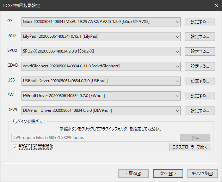Viewport: 222px width, 182px height.
Task: Click the 参照ボタンをクリックして instruction text
Action: pyautogui.click(x=111, y=129)
